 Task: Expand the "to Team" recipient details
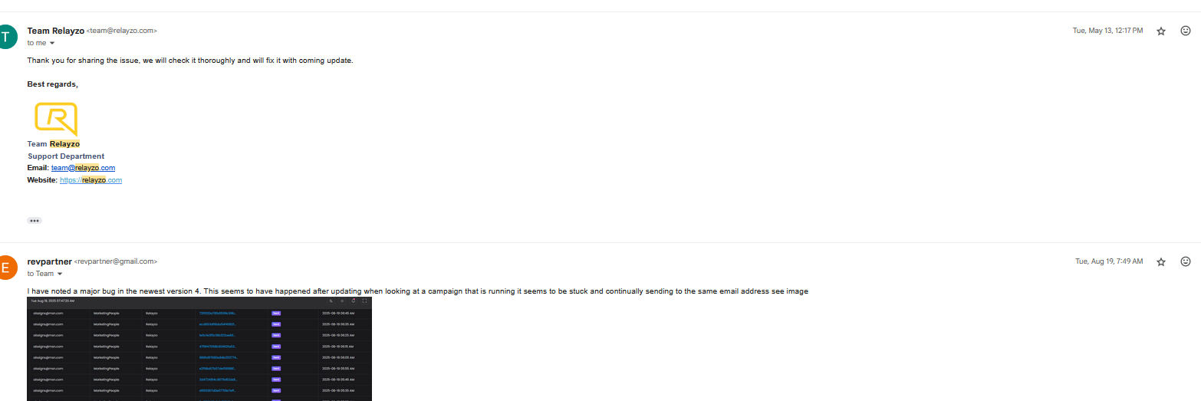point(60,274)
